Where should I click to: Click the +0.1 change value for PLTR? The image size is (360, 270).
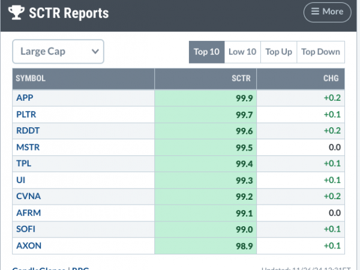[332, 115]
